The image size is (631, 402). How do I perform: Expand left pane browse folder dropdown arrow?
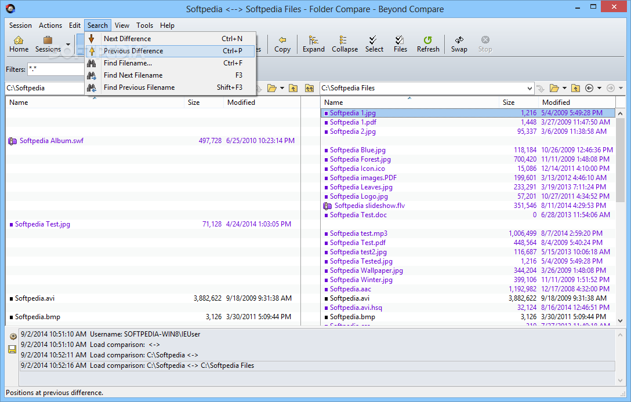(282, 88)
